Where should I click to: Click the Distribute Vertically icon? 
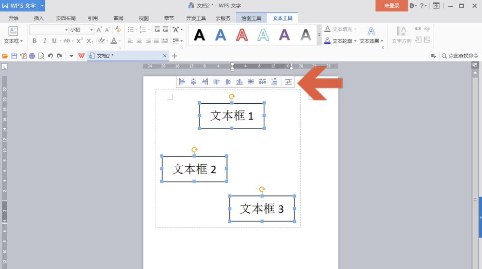pos(274,82)
